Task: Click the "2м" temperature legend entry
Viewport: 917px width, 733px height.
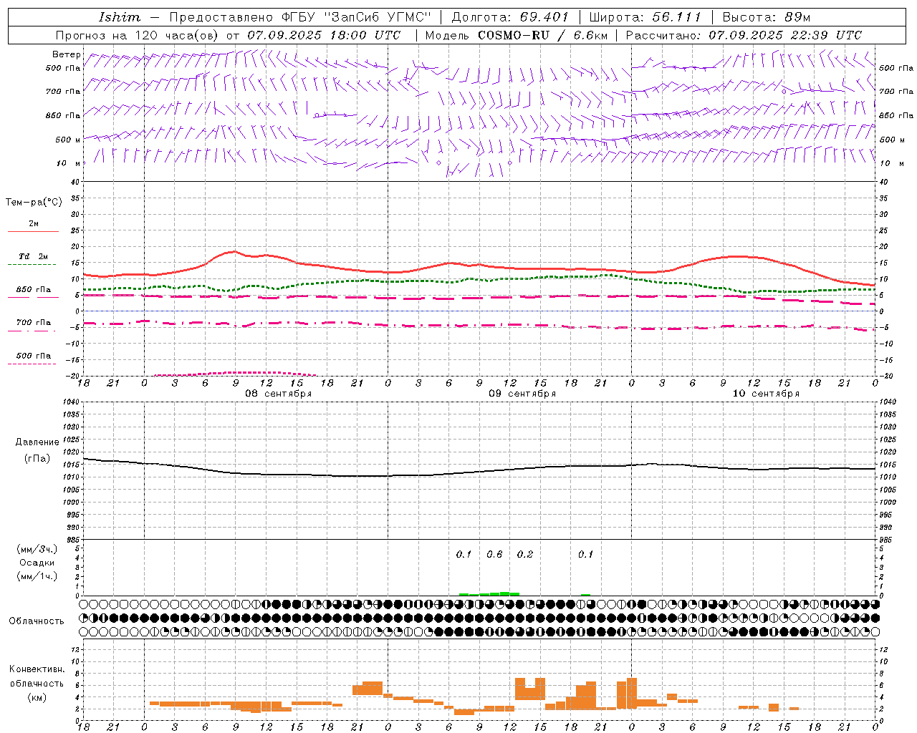Action: click(x=34, y=224)
